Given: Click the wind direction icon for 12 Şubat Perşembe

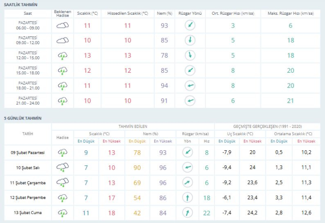Looking at the screenshot, I should point(187,198).
